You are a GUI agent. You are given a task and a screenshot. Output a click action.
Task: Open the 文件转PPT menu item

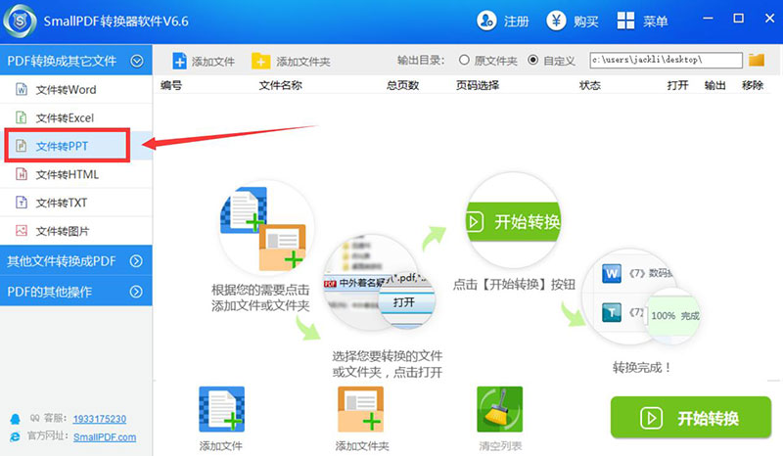point(76,146)
